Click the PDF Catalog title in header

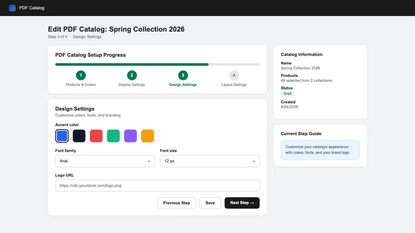coord(32,8)
